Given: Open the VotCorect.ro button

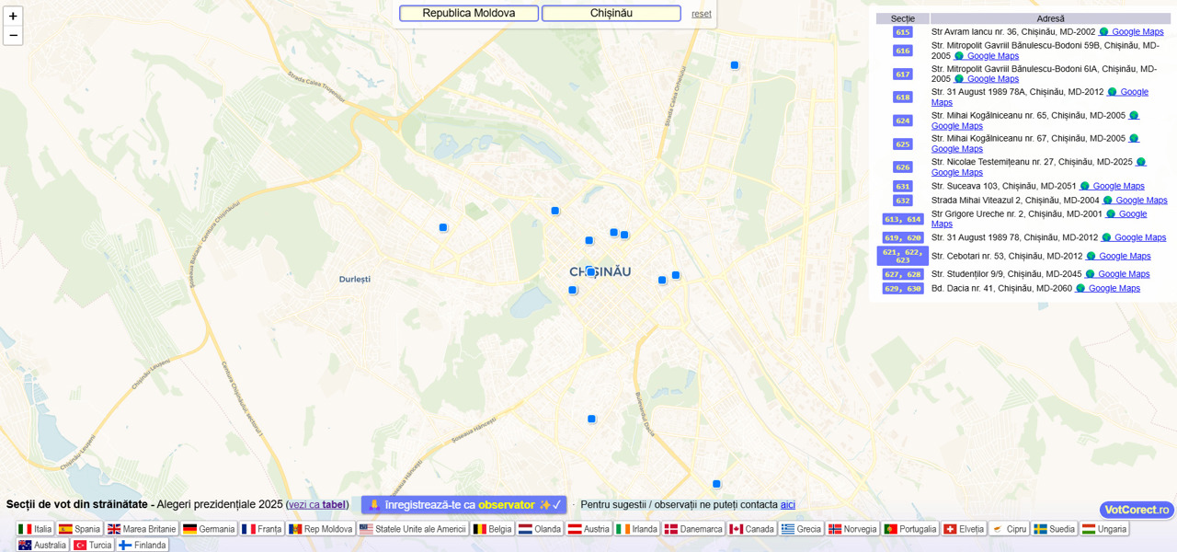Looking at the screenshot, I should (x=1137, y=510).
